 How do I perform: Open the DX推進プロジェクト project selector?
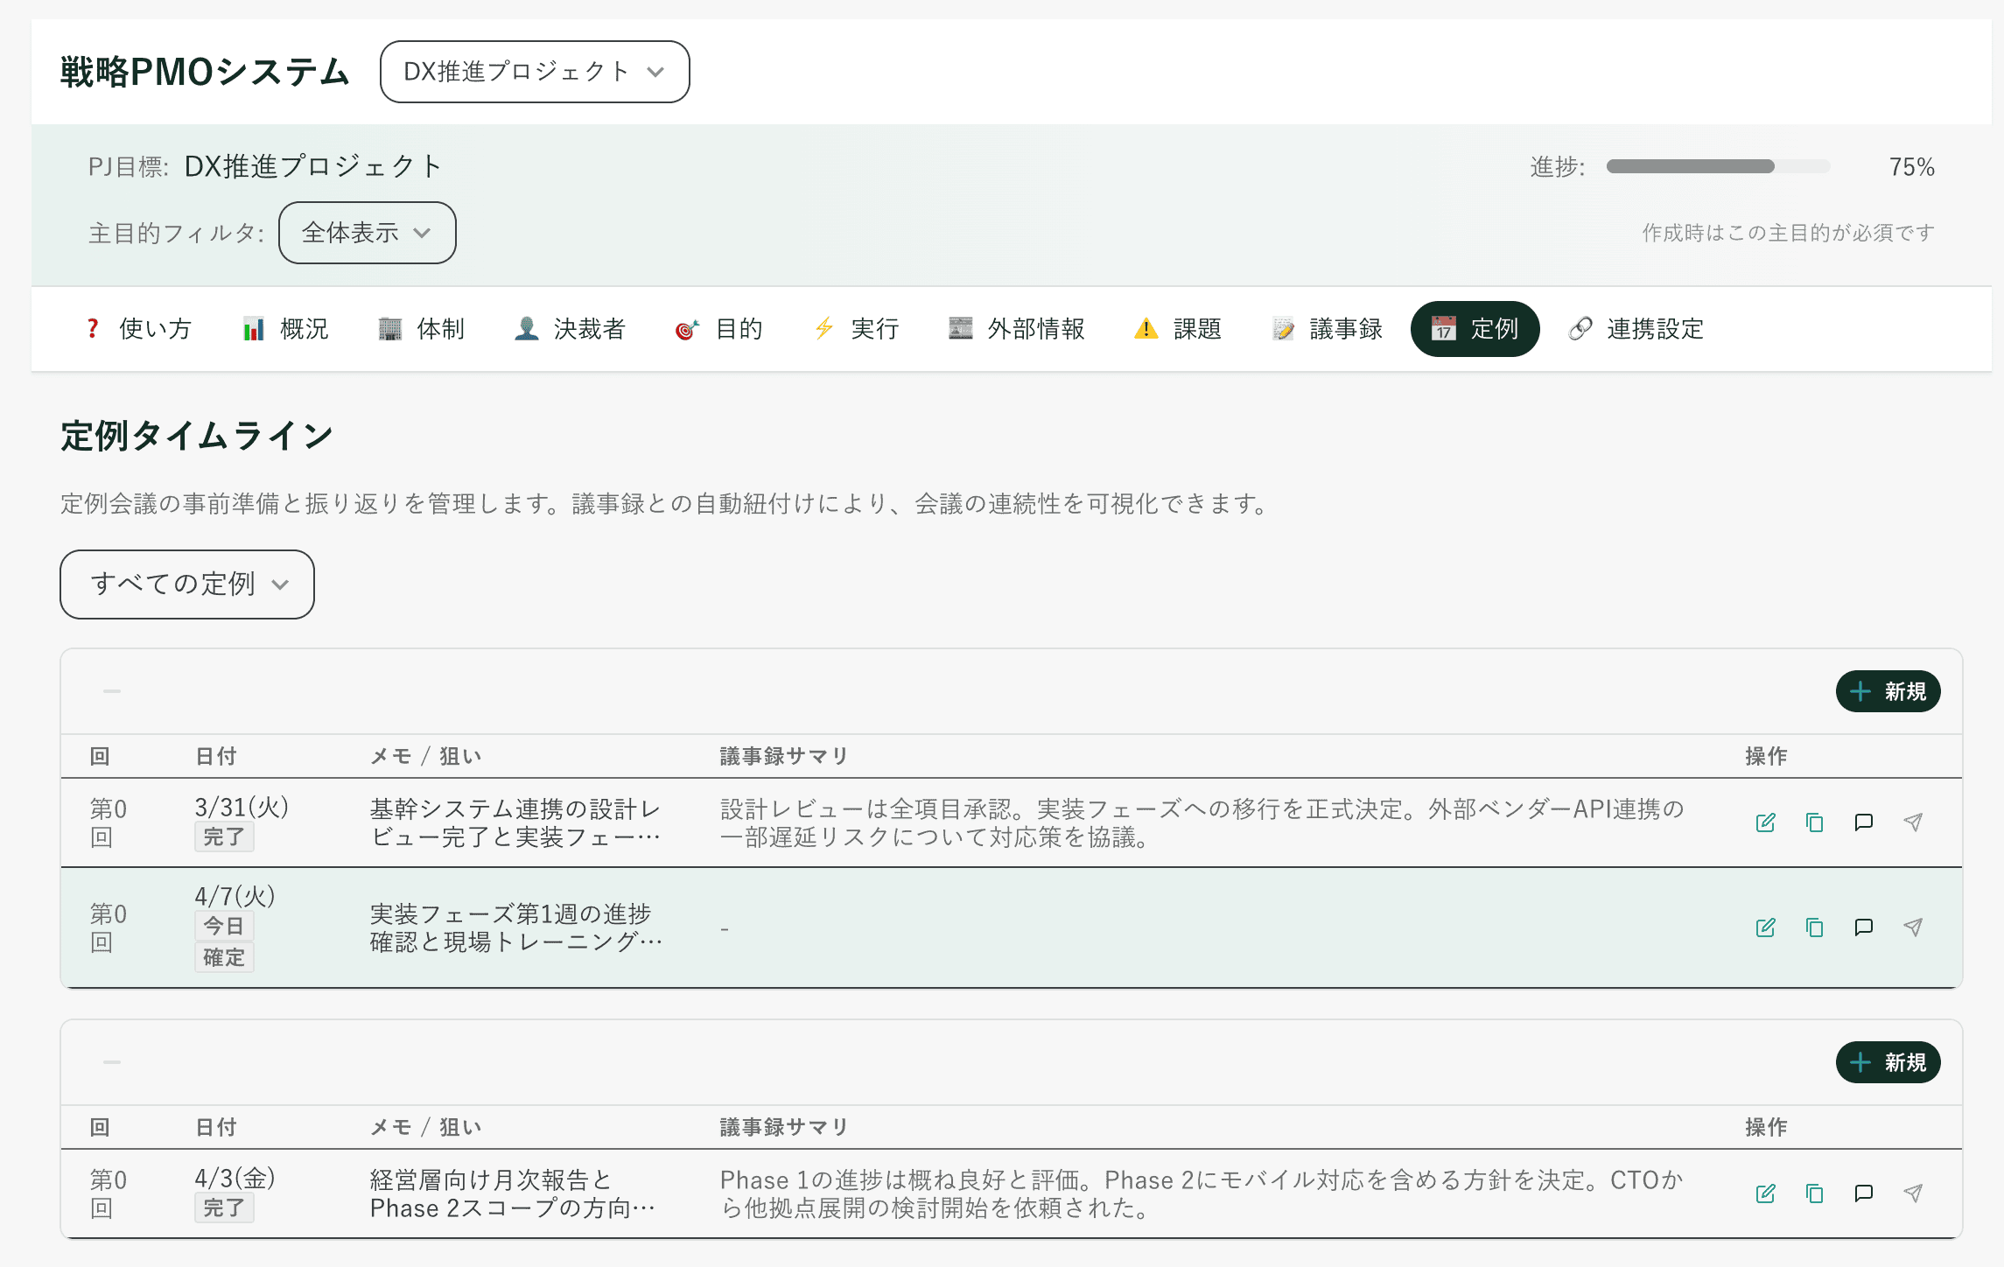pyautogui.click(x=534, y=72)
